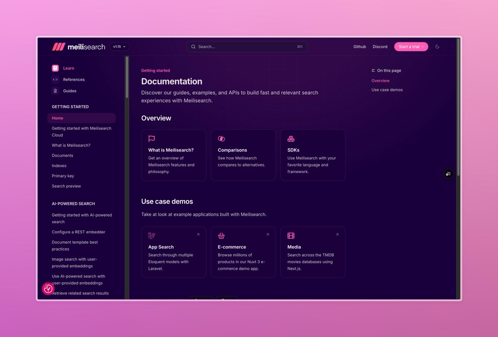Click external arrow on E-commerce card

pos(268,234)
